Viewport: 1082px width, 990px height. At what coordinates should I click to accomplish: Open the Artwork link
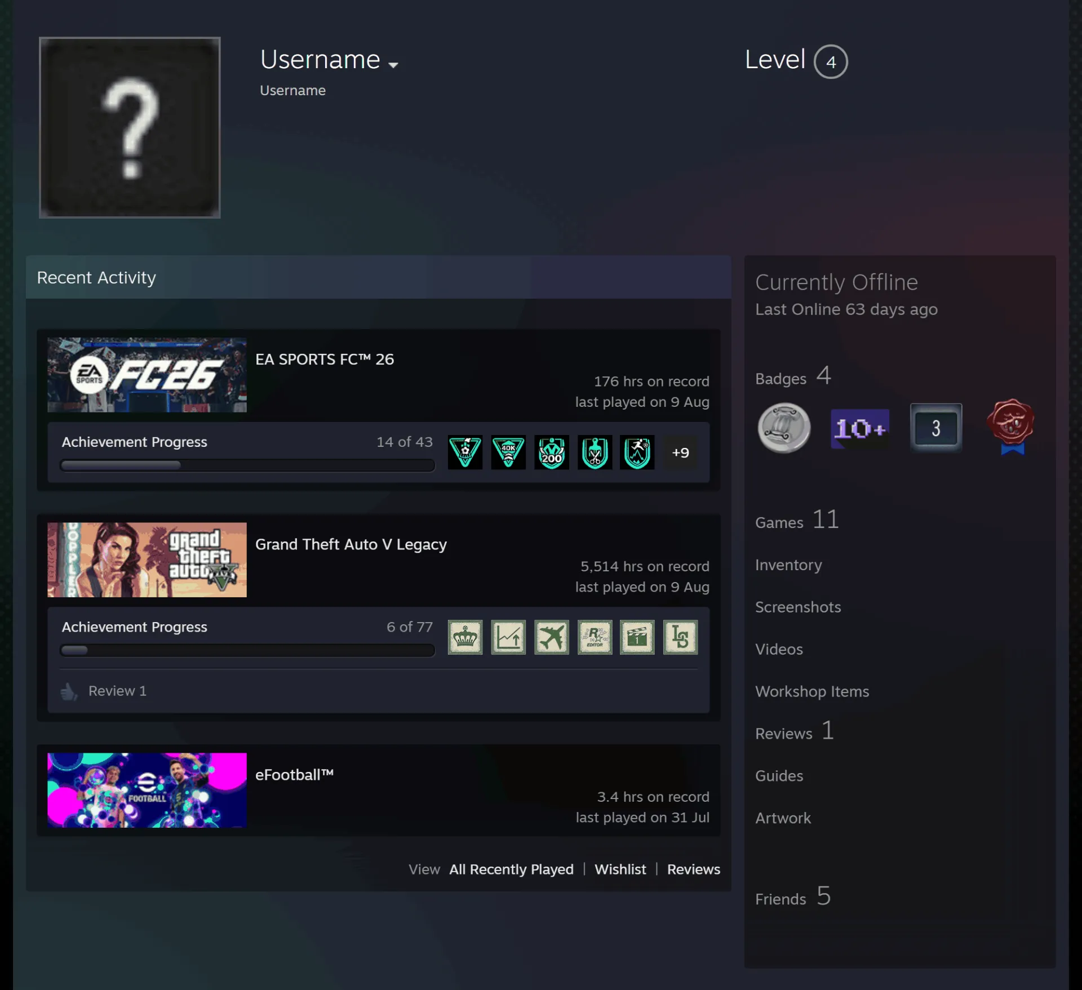[783, 818]
